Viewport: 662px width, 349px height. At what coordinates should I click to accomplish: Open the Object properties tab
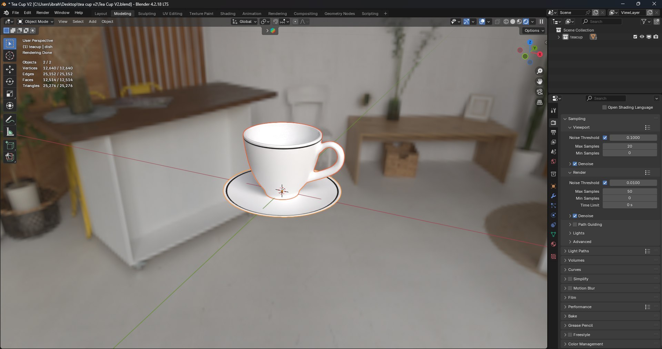tap(553, 186)
